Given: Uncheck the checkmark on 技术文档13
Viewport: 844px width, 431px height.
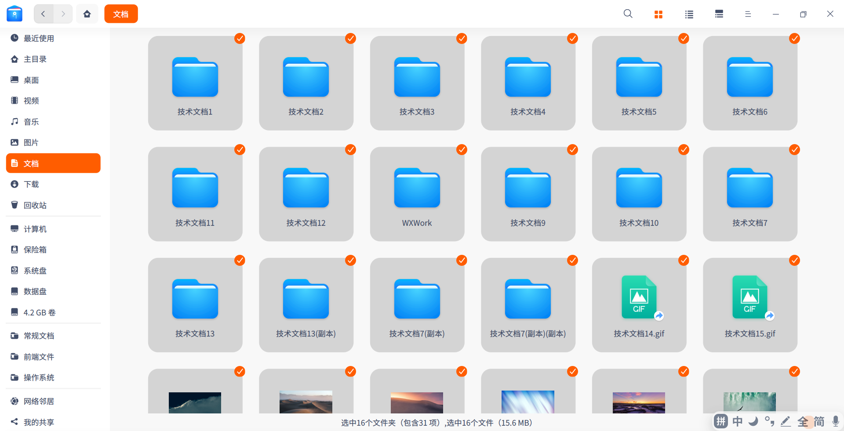Looking at the screenshot, I should click(240, 261).
